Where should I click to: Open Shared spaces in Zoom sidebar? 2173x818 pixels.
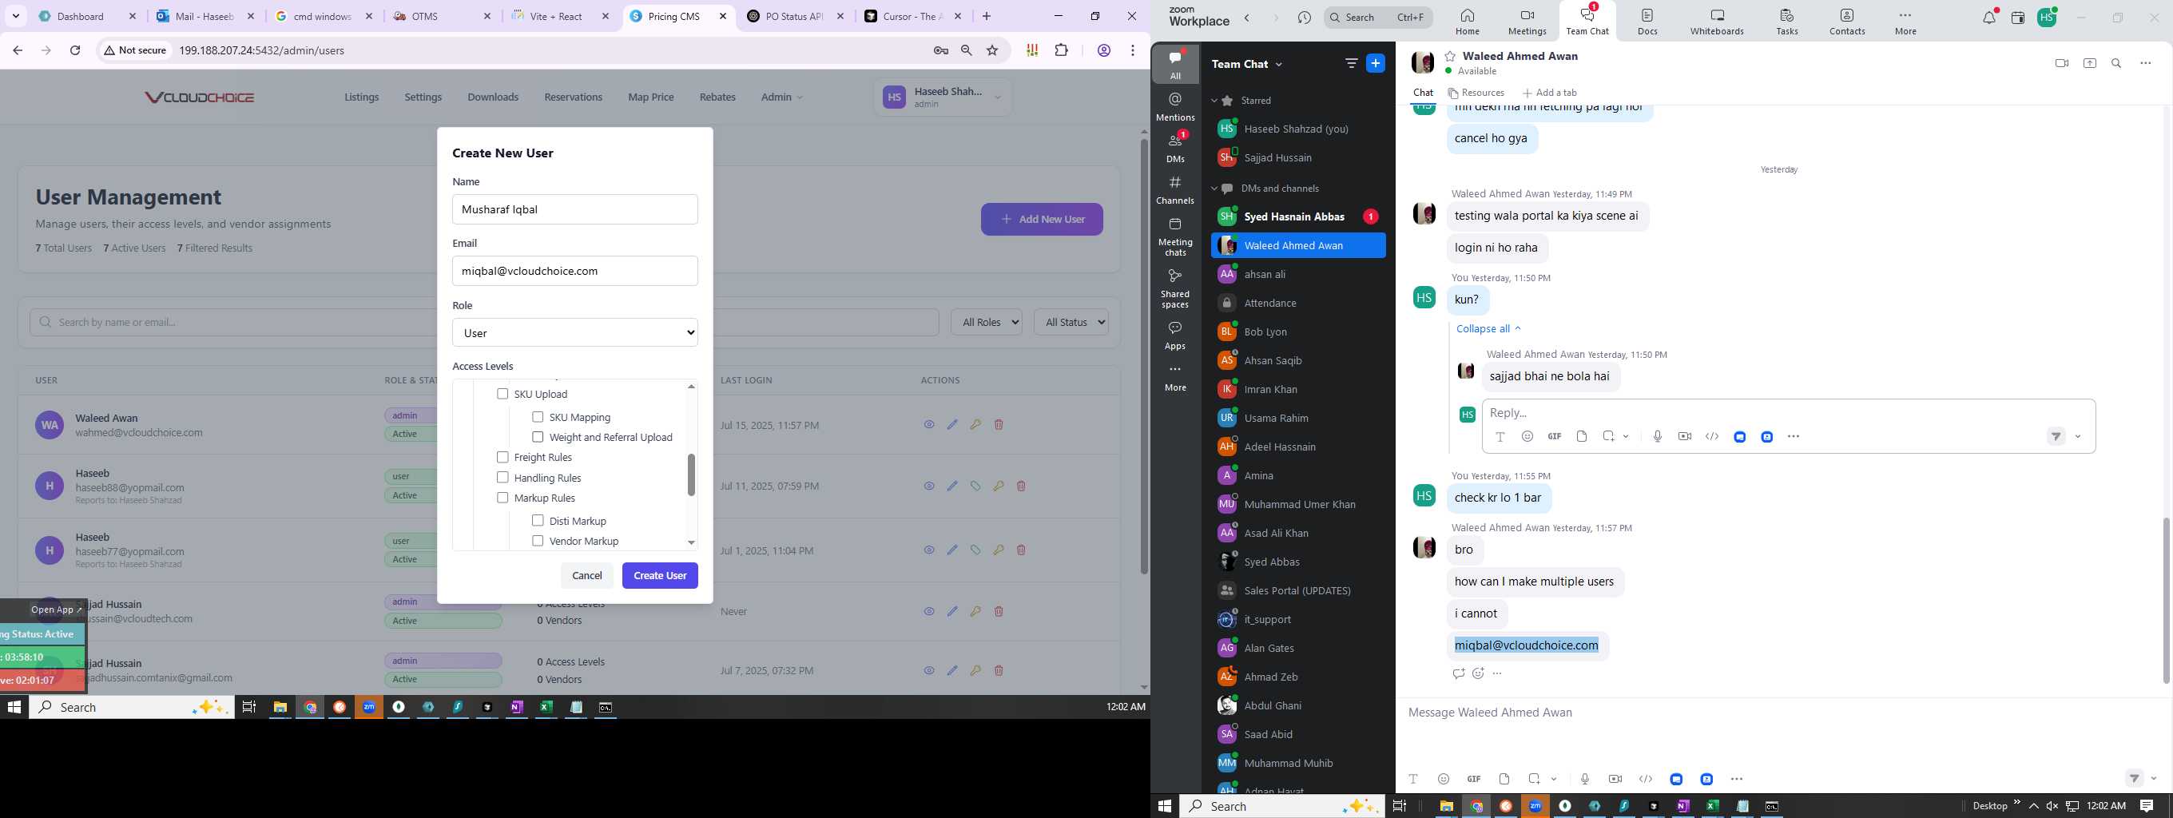tap(1175, 288)
